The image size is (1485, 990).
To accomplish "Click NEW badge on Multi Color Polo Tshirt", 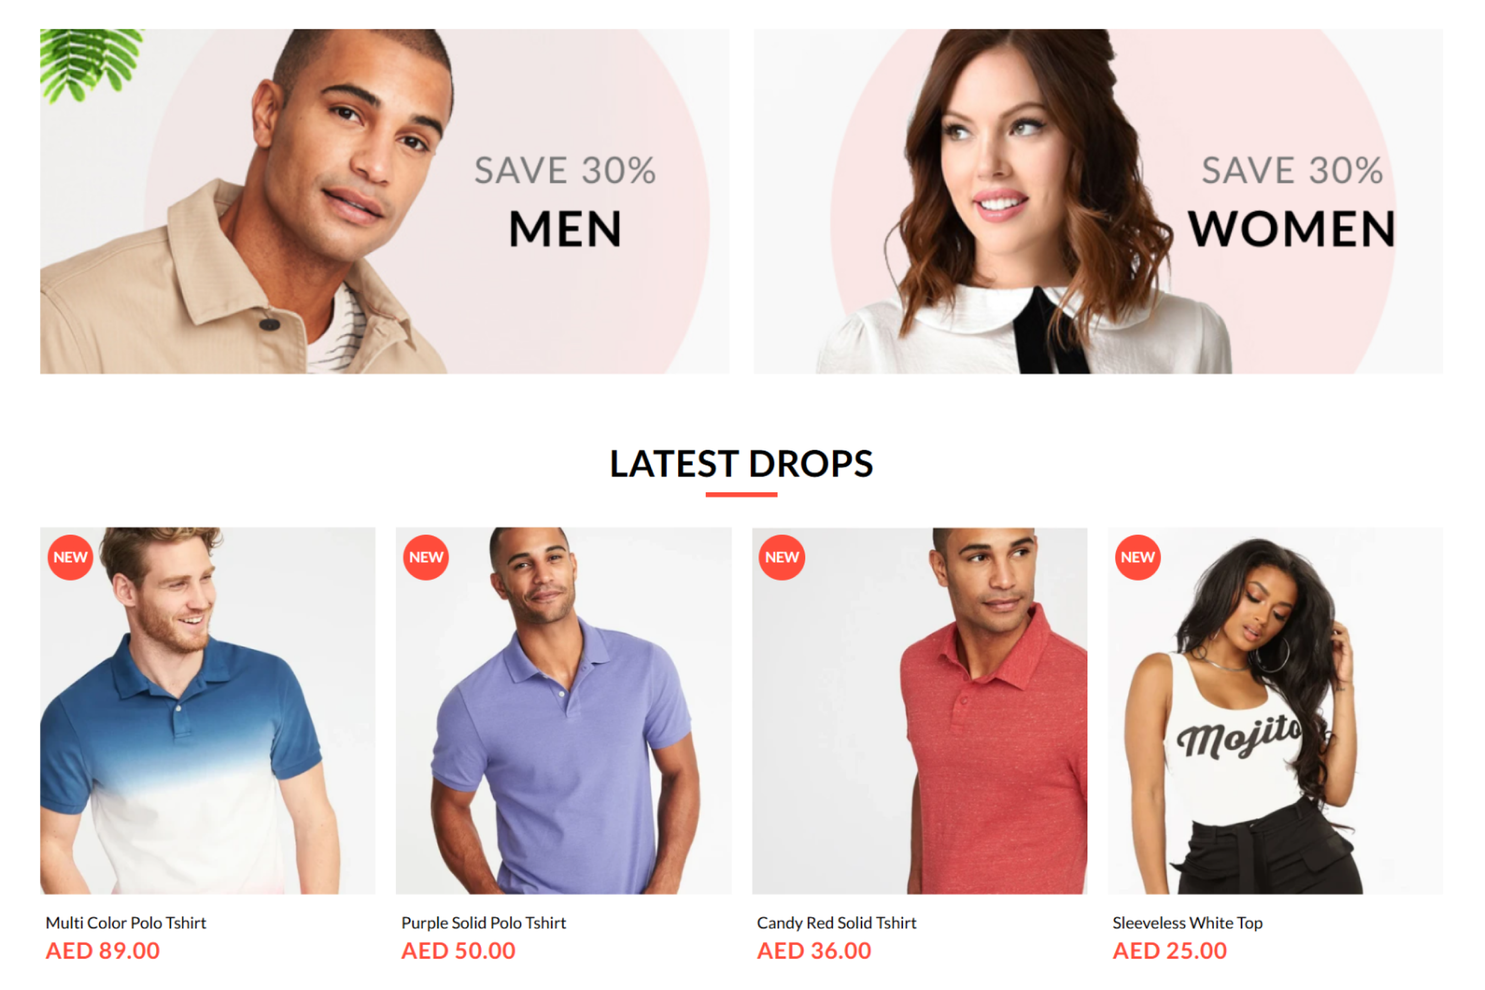I will [70, 558].
